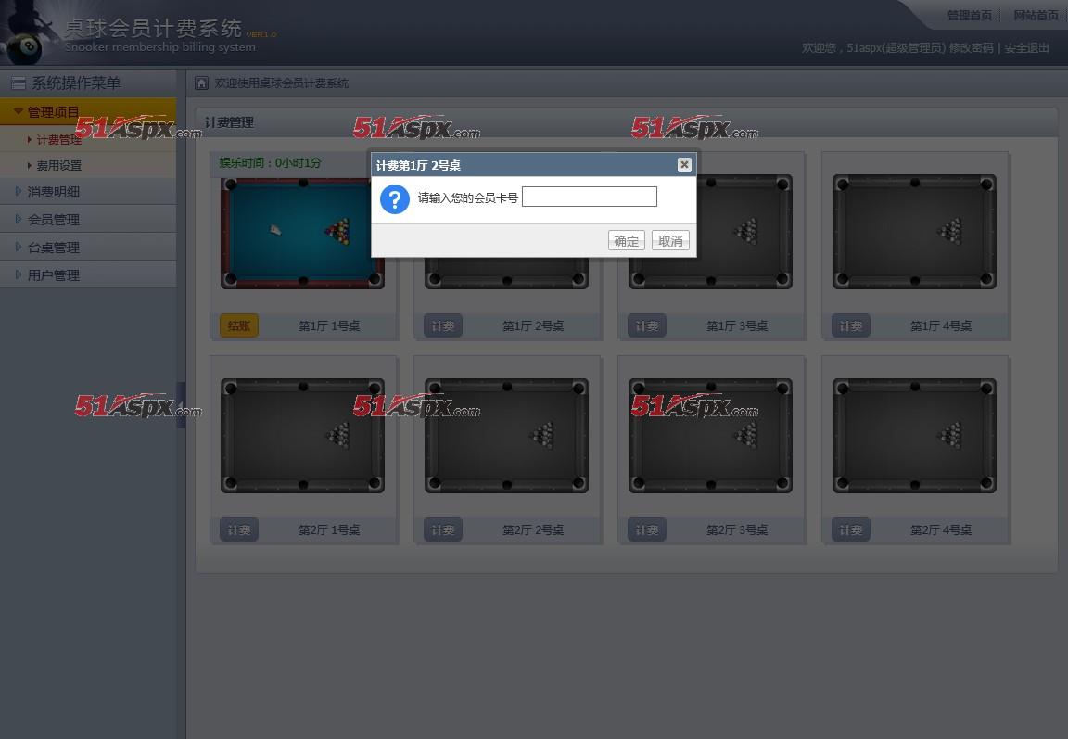Click the 娱乐时间：0小时1分 label

tap(270, 163)
